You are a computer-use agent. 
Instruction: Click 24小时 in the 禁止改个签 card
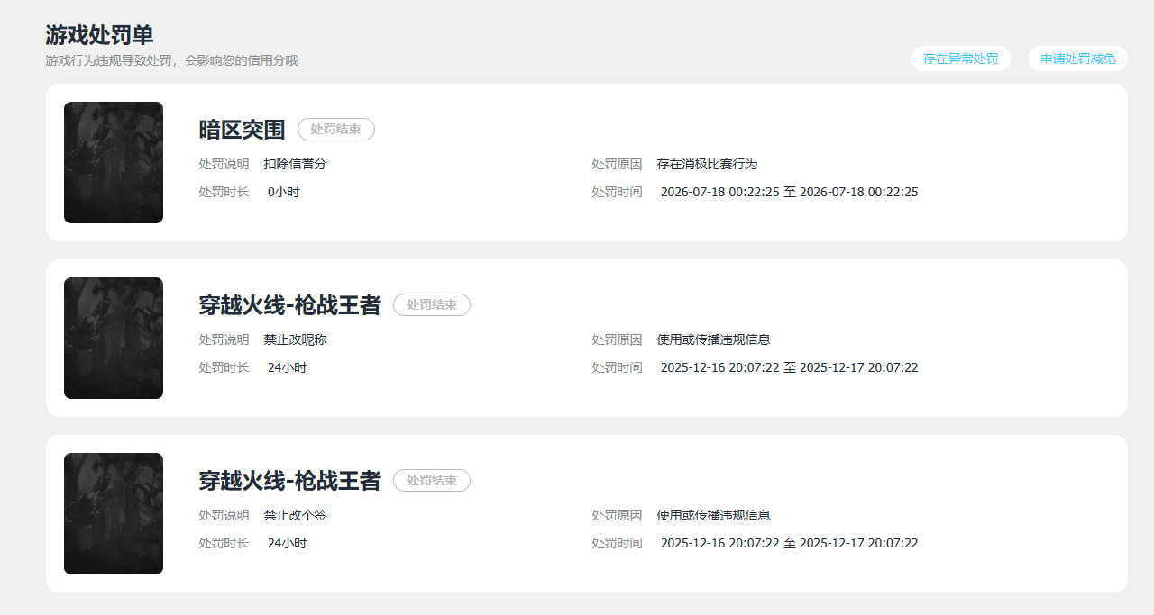(287, 544)
